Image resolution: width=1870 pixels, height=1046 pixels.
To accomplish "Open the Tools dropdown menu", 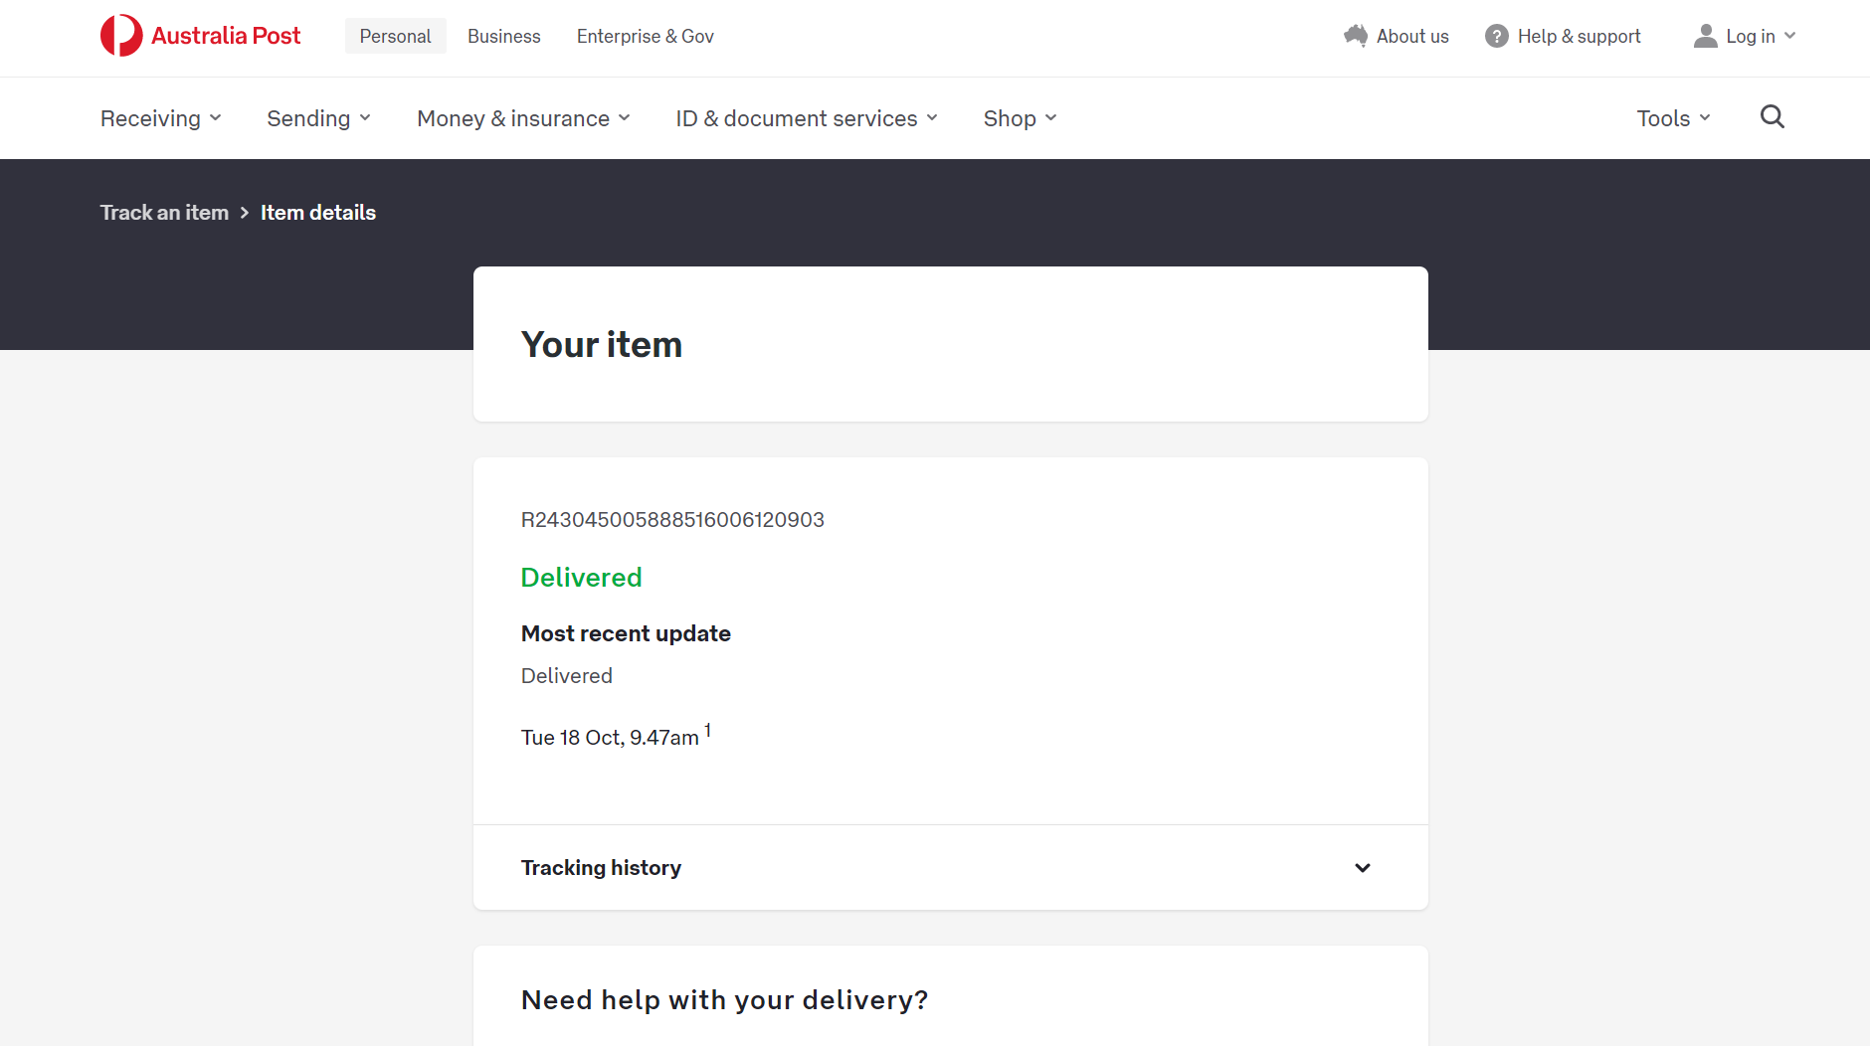I will coord(1673,118).
